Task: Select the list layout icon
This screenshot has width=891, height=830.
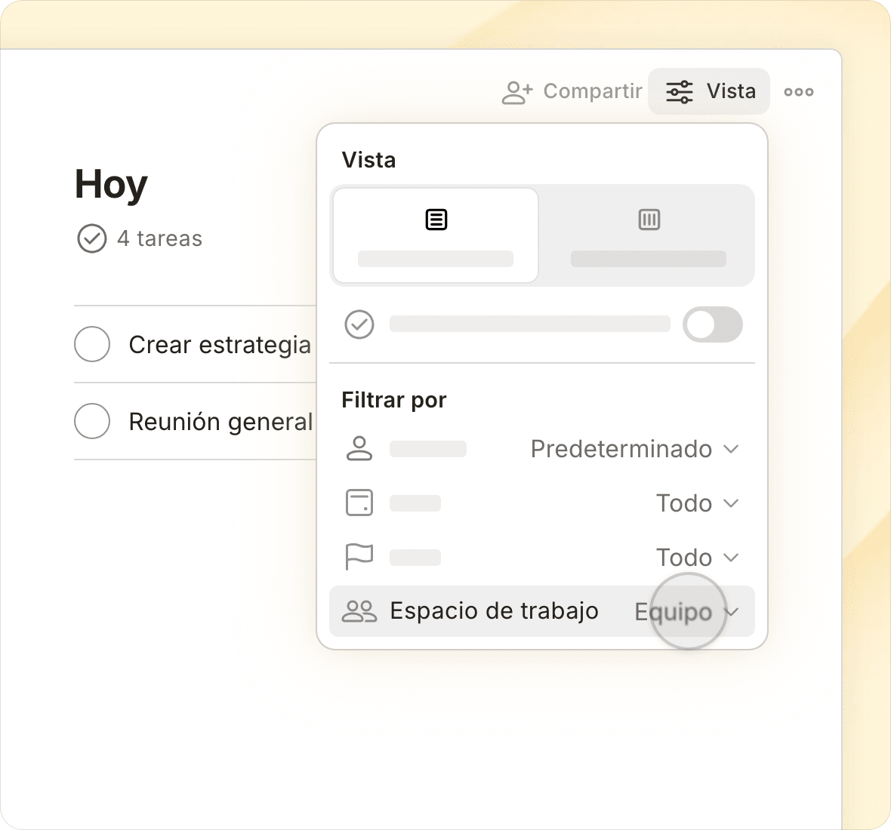Action: click(x=436, y=220)
